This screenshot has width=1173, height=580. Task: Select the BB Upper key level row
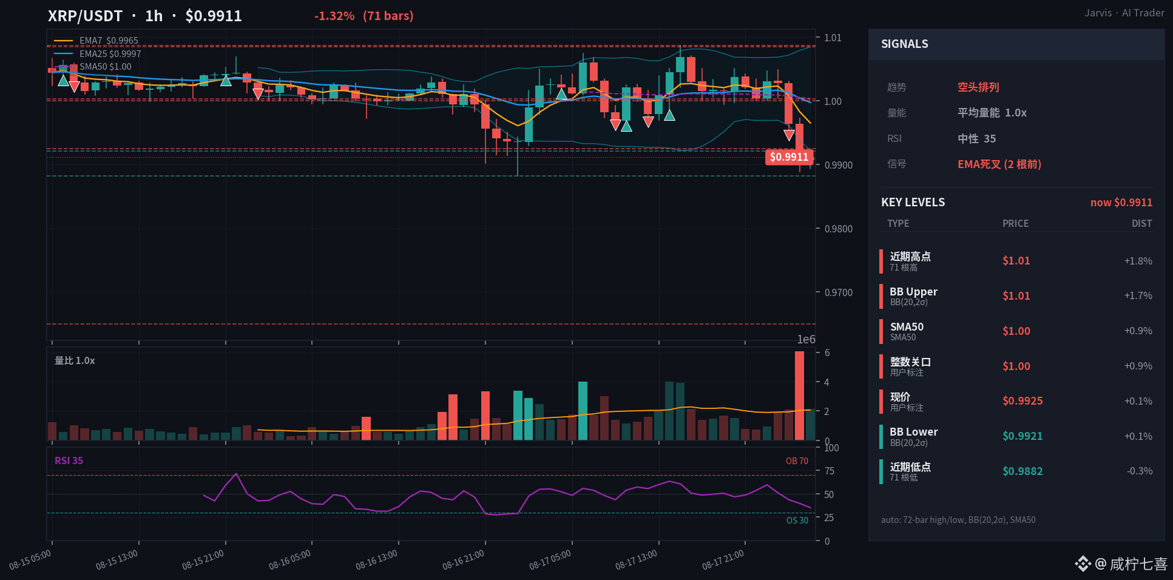(x=1016, y=296)
